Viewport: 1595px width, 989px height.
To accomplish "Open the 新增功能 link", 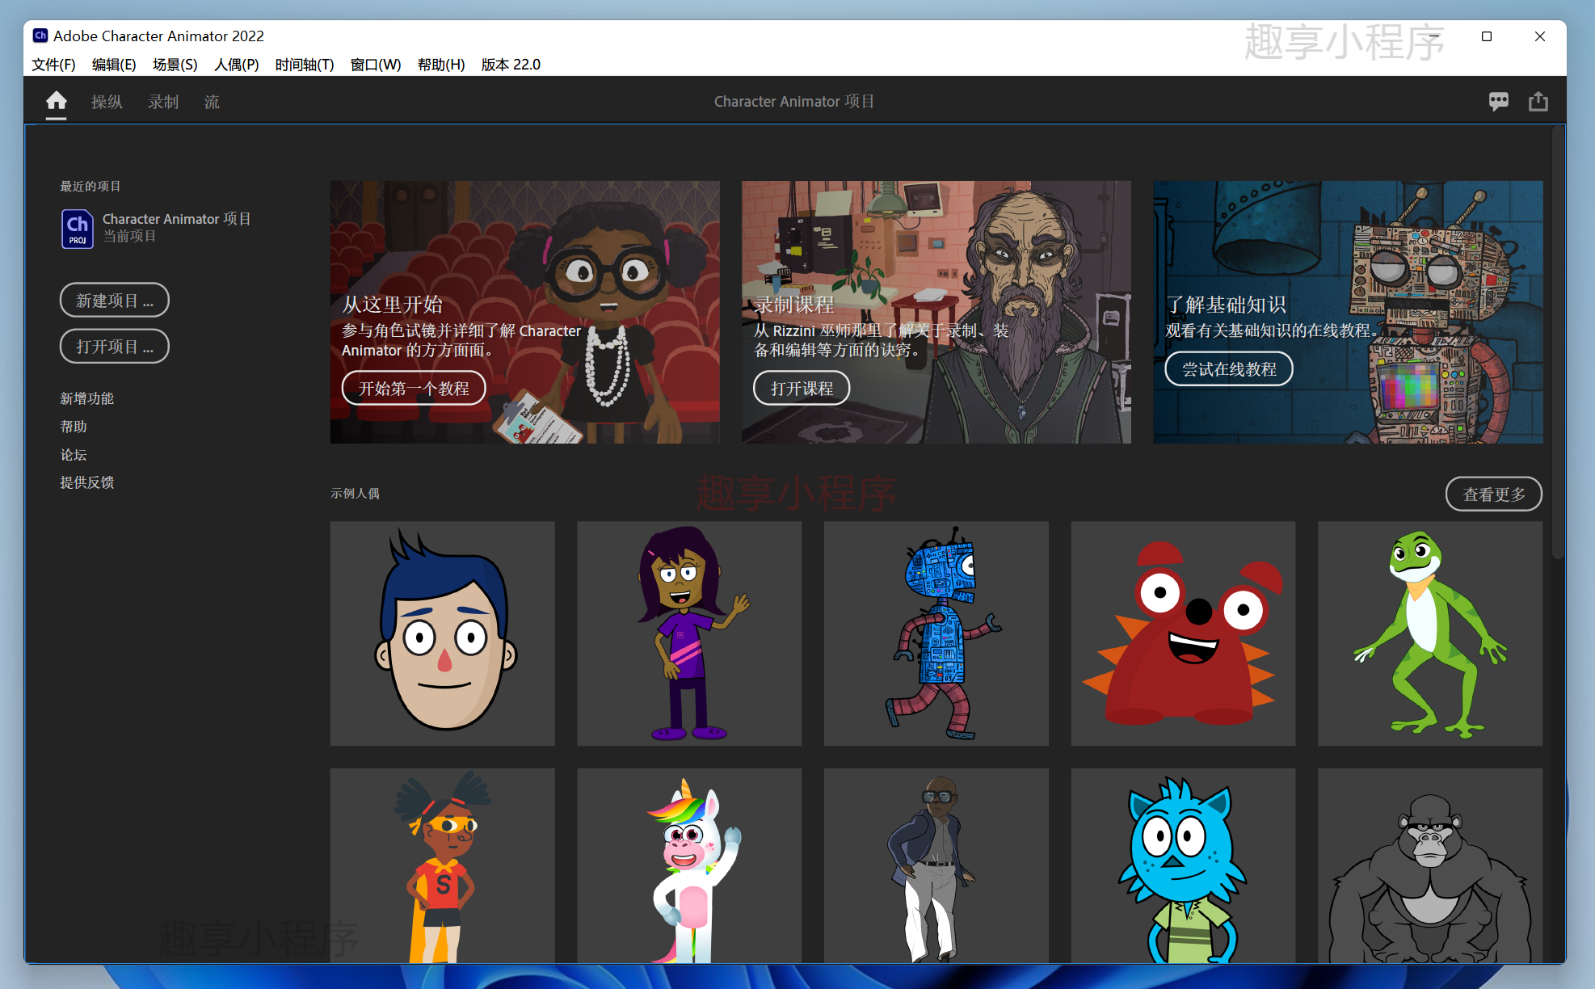I will tap(86, 398).
